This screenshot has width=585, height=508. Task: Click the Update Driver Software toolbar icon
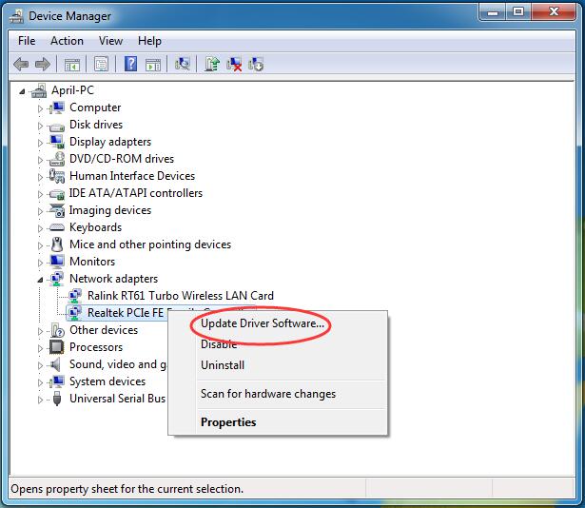pyautogui.click(x=212, y=64)
